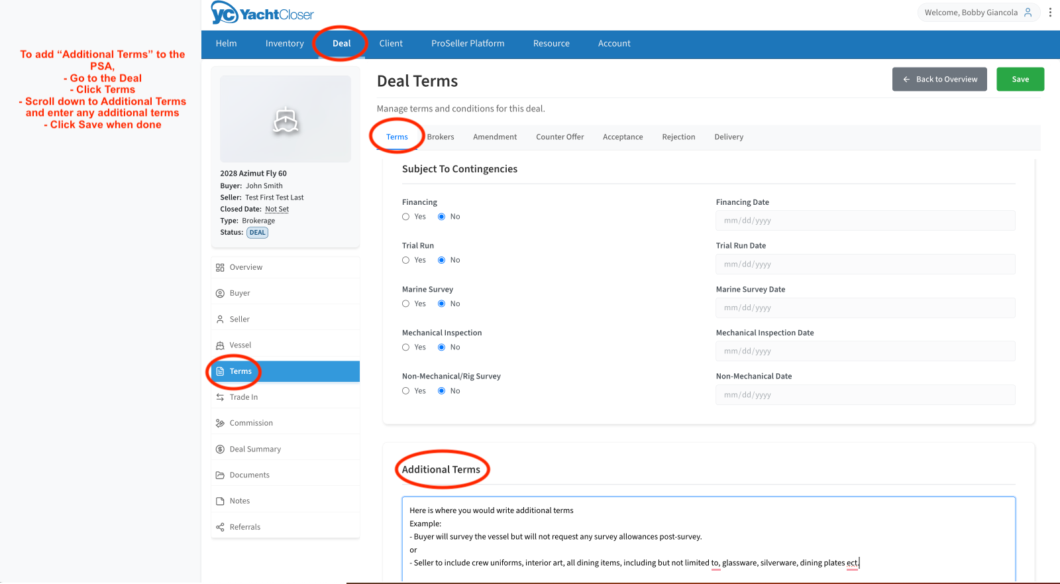Click Welcome, Bobby Giancola account button

[979, 13]
